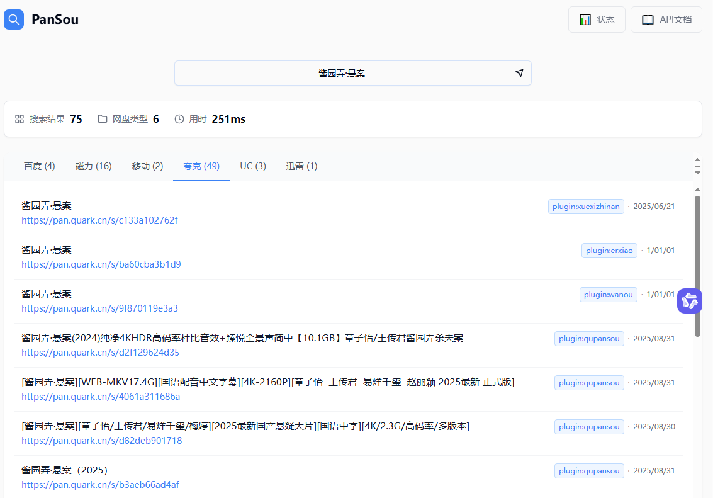
Task: Click the results list scrollbar thumb
Action: (697, 266)
